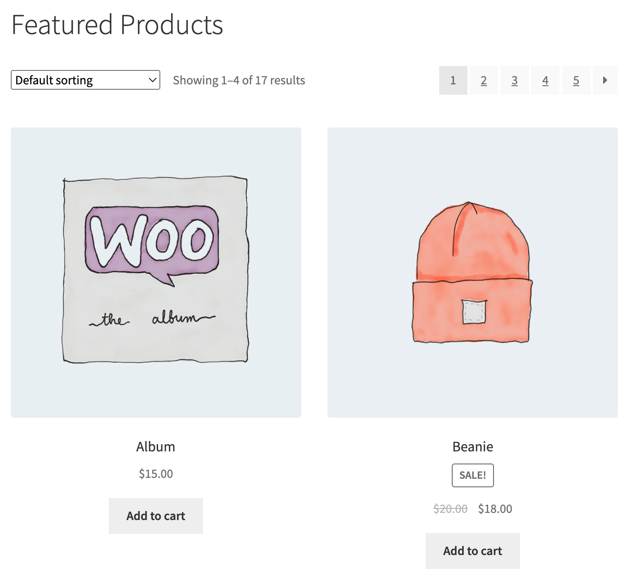Open the Default sorting dropdown

[85, 80]
